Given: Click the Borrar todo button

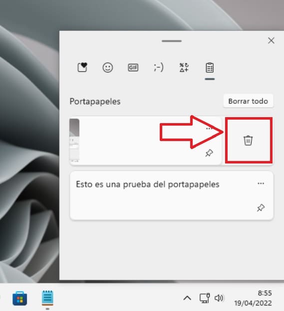Looking at the screenshot, I should click(248, 101).
